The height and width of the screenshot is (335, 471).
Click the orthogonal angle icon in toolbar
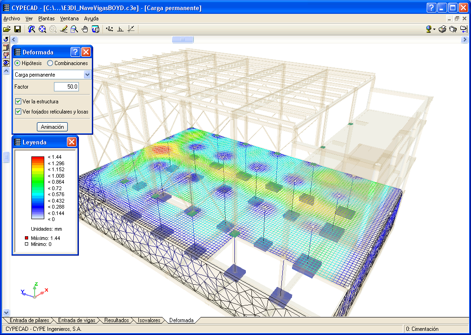tap(120, 29)
